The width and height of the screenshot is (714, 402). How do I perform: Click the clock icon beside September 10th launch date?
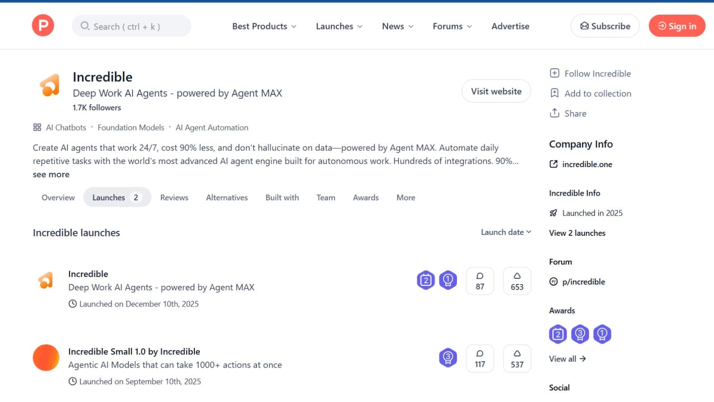coord(72,381)
